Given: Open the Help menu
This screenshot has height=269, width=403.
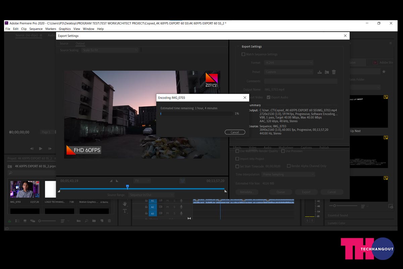Looking at the screenshot, I should (100, 29).
